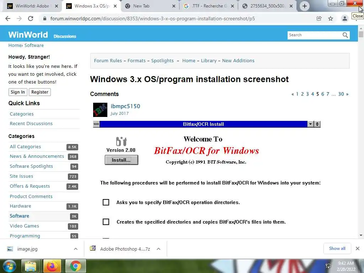Click the Sign In button

(18, 92)
